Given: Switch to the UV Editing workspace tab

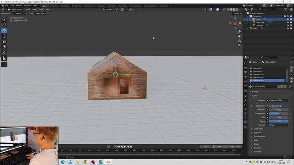Looking at the screenshot, I should 77,6.
